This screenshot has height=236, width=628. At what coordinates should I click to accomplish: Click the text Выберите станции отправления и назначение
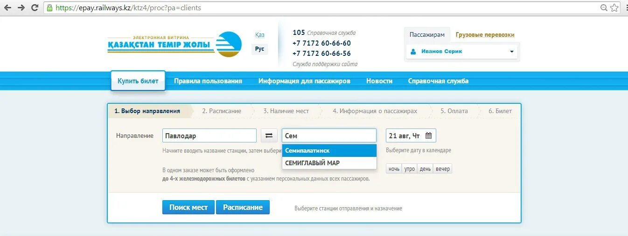348,209
